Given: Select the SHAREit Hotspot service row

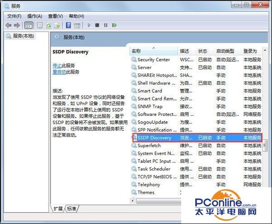Looking at the screenshot, I should (x=196, y=75).
